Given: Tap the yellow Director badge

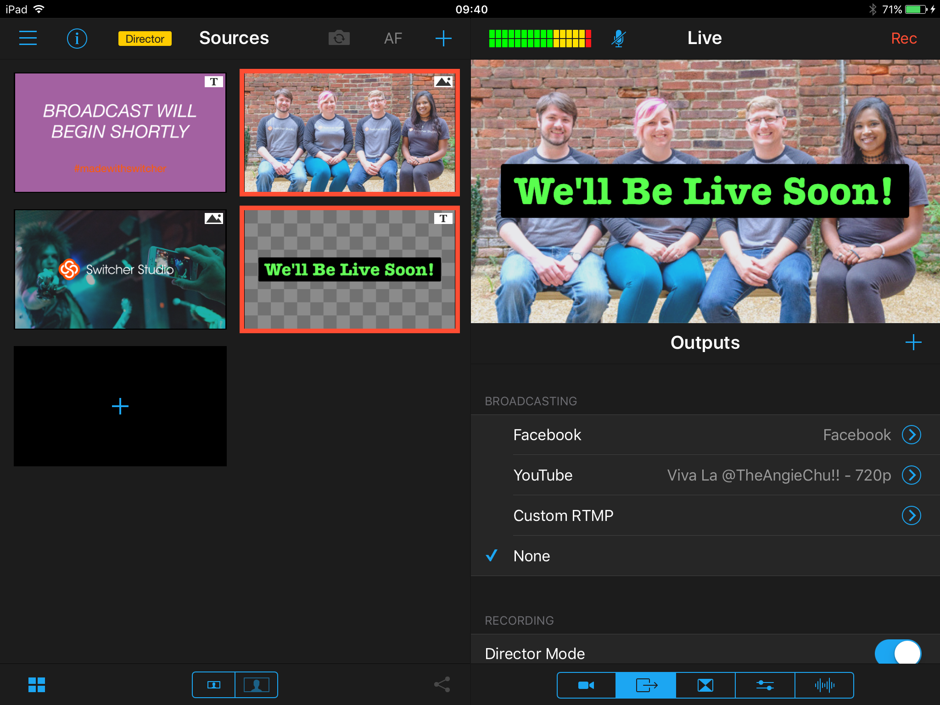Looking at the screenshot, I should coord(145,39).
